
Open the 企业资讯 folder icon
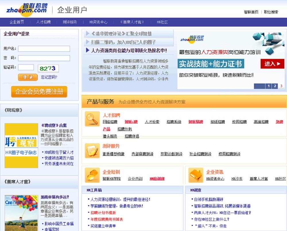[196, 175]
